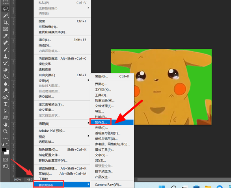
Task: Expand the 预设 submenu arrow
Action: 88,136
